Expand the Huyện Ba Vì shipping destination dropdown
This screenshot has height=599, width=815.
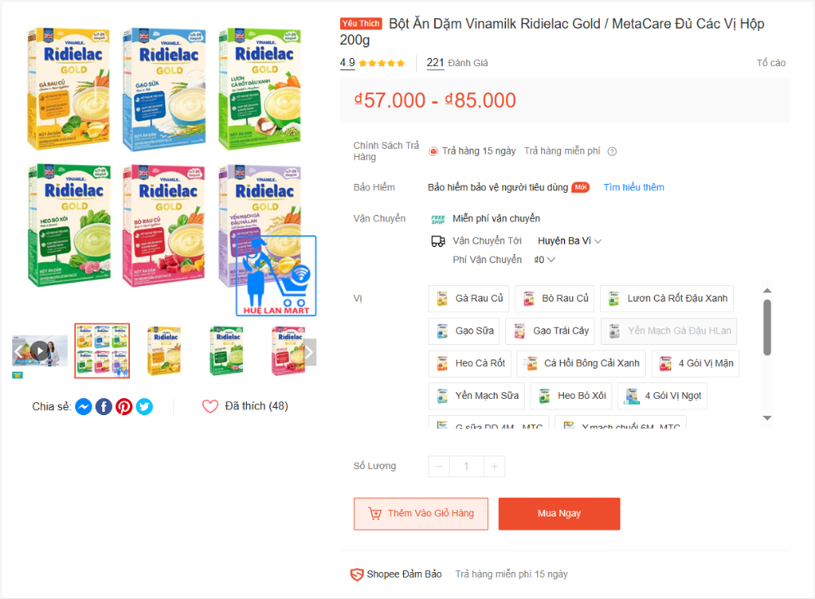click(569, 240)
